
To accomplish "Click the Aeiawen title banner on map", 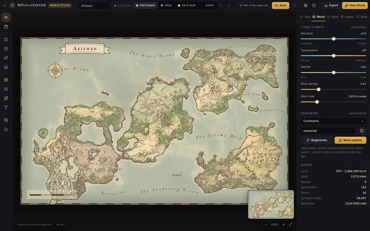I will 85,49.
